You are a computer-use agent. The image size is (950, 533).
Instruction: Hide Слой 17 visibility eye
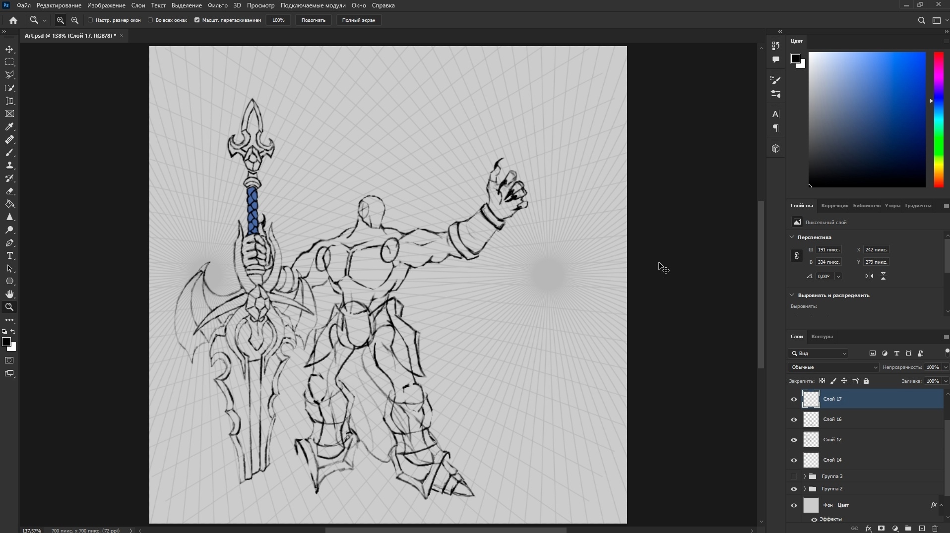[x=794, y=399]
